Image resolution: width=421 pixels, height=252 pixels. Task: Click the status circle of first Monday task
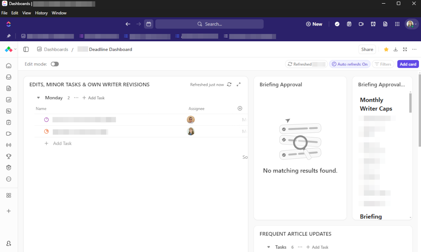click(x=46, y=120)
